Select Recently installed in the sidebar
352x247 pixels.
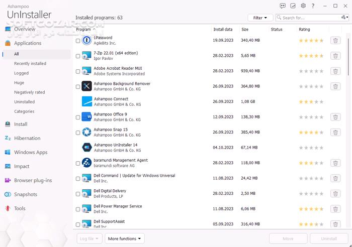[30, 63]
